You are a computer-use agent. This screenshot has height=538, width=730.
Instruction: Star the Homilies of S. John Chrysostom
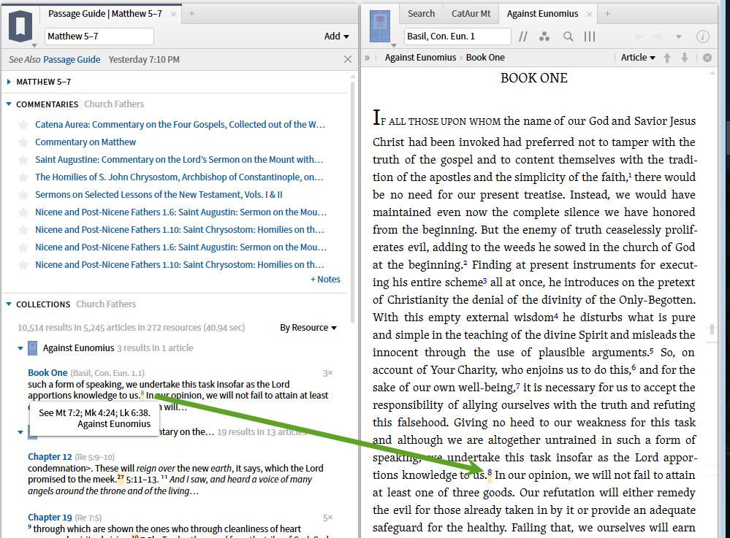click(x=23, y=177)
